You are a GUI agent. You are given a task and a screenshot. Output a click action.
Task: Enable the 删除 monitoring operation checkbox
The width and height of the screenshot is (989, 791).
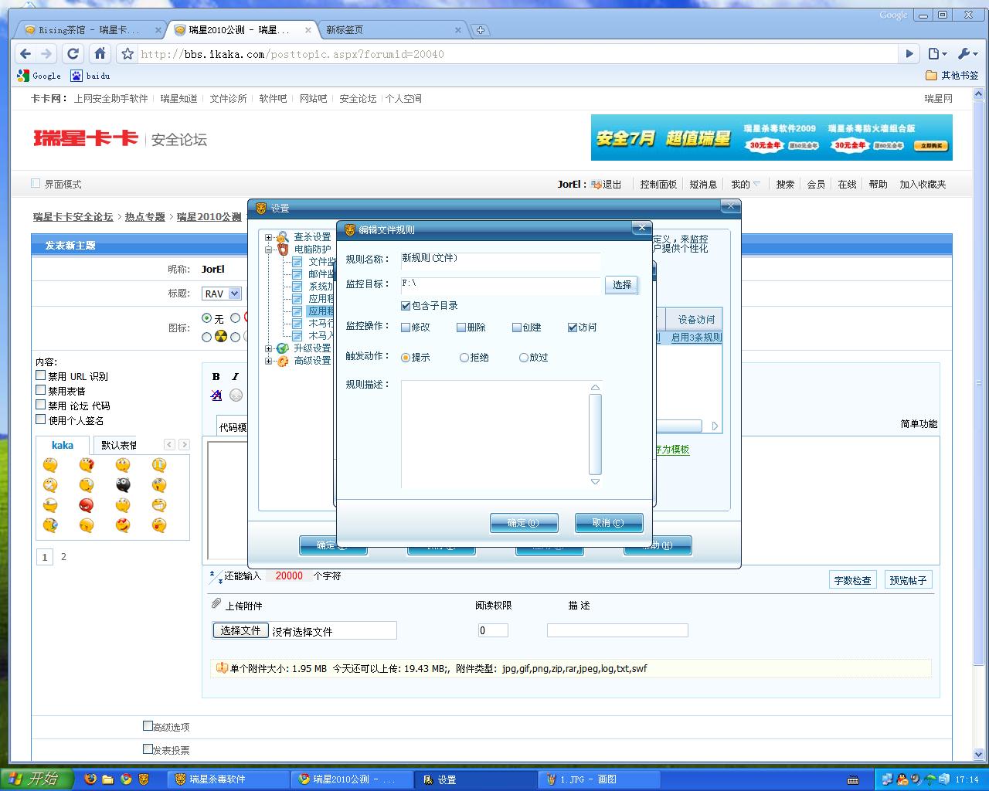[x=461, y=328]
